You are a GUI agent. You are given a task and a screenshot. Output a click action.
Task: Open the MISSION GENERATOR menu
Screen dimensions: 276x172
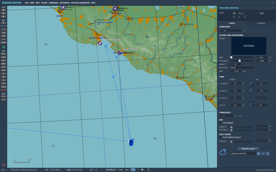[80, 3]
